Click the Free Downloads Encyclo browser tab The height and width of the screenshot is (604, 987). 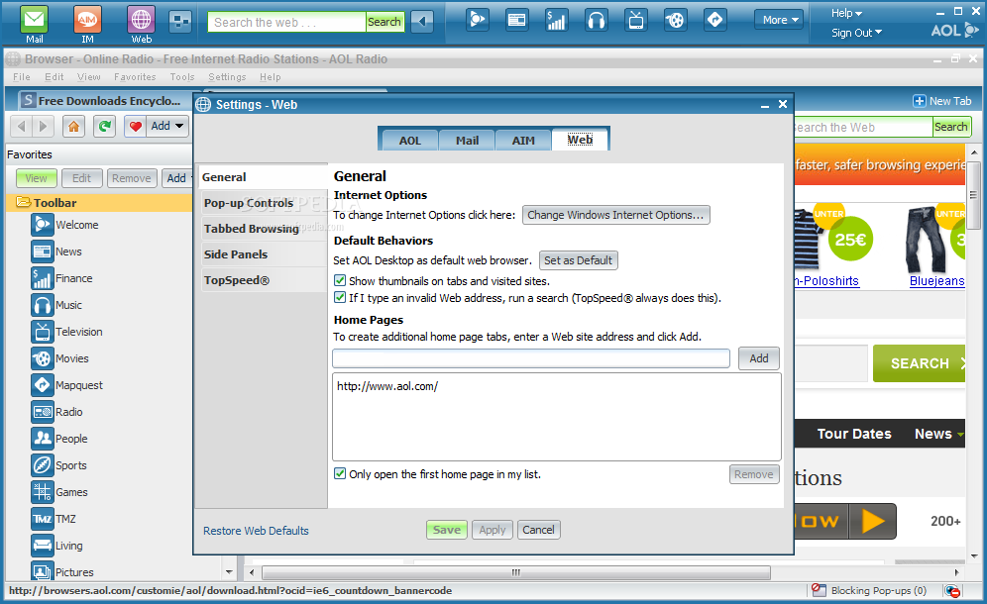coord(104,101)
